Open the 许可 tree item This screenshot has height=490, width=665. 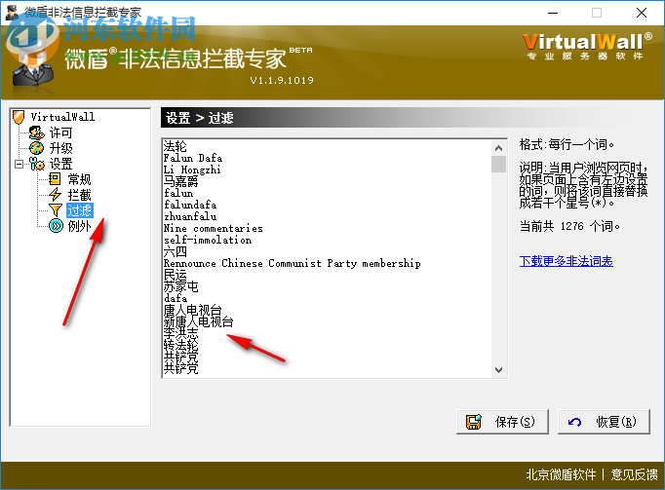tap(61, 132)
